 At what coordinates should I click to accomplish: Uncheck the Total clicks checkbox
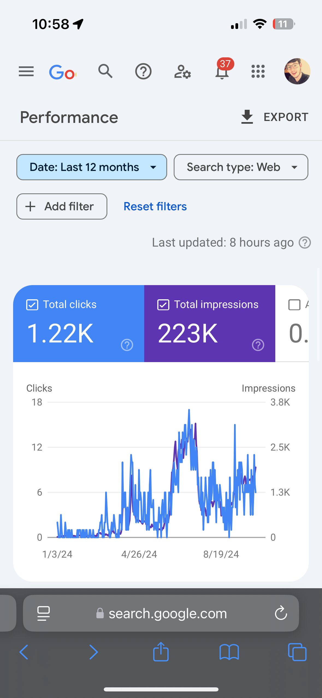click(32, 304)
